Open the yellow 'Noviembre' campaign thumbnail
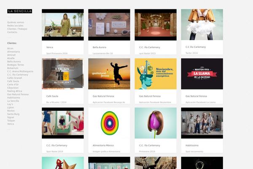 tap(156, 74)
